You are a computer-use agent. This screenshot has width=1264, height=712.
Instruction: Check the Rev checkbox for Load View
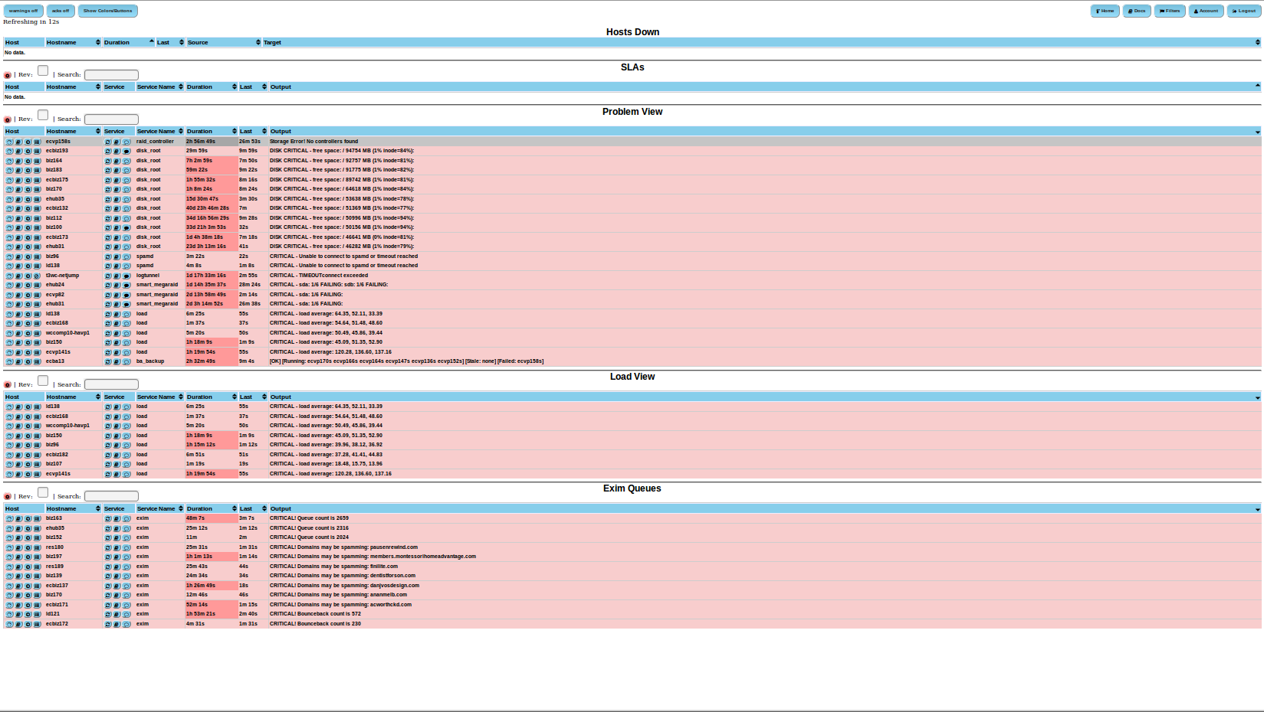[43, 380]
